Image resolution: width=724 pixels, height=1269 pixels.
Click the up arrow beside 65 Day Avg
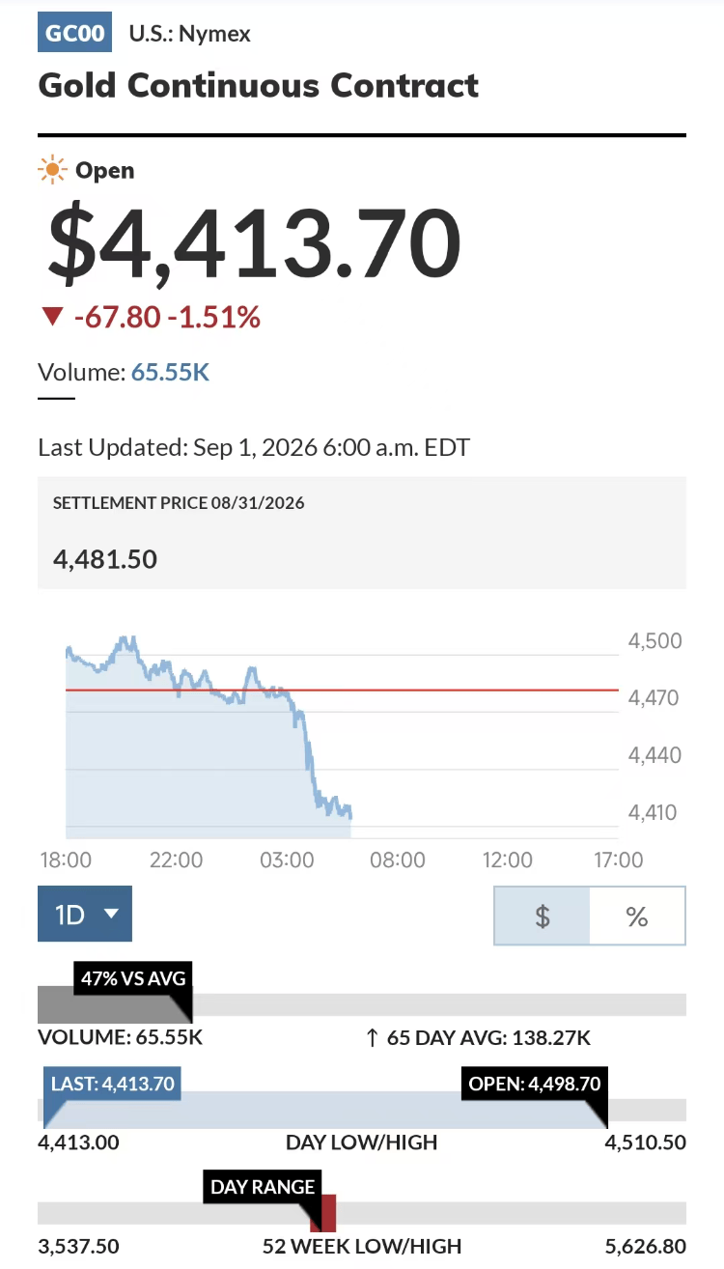[372, 1038]
